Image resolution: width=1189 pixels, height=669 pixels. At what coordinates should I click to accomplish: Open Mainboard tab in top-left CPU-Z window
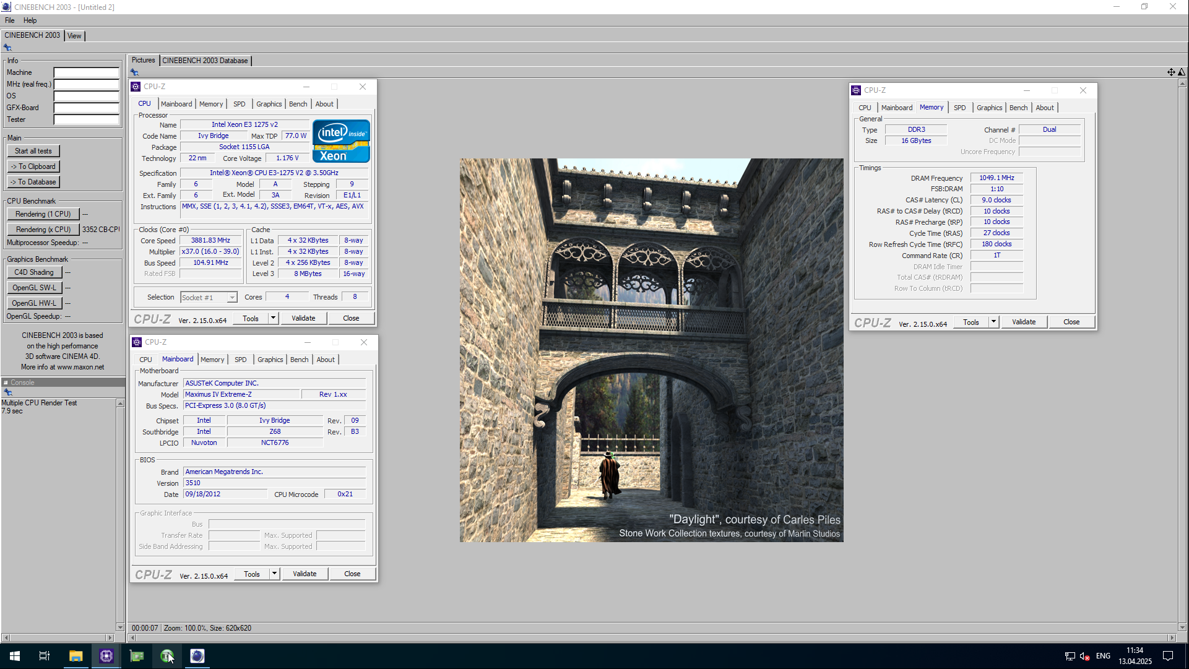(x=176, y=104)
